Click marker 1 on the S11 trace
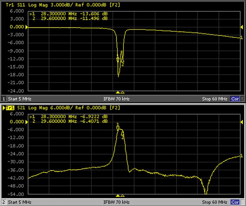The image size is (246, 206). pos(118,59)
